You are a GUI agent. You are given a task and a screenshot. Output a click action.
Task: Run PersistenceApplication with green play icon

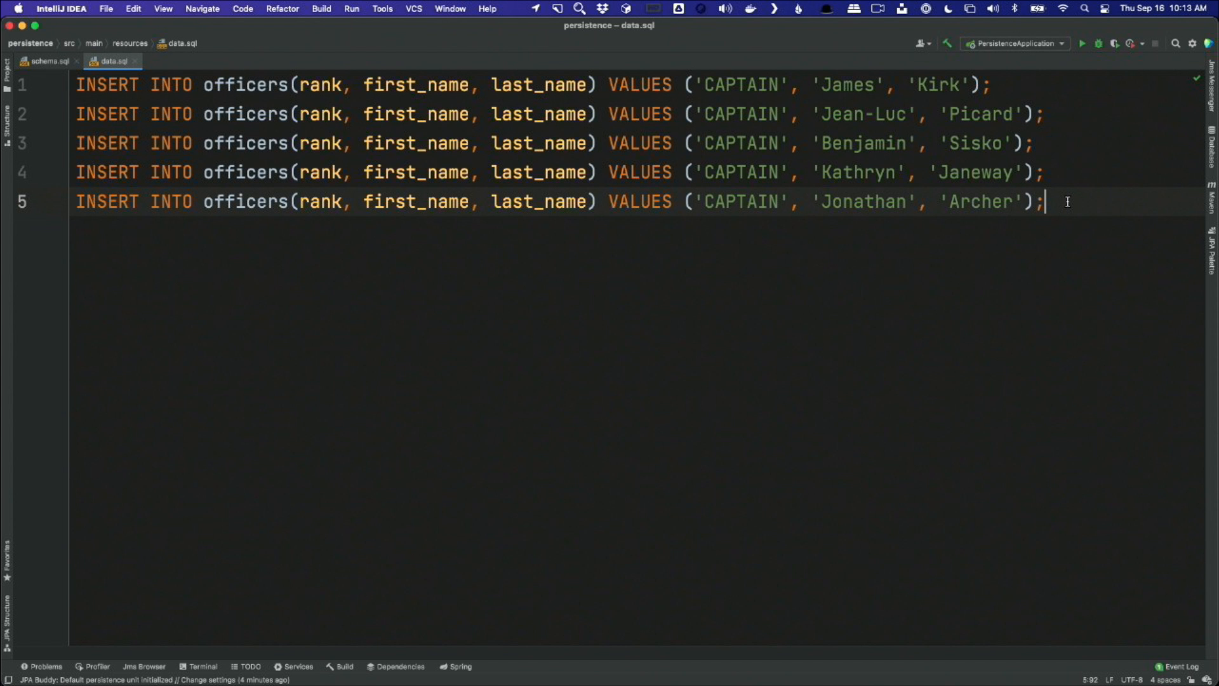(1082, 44)
